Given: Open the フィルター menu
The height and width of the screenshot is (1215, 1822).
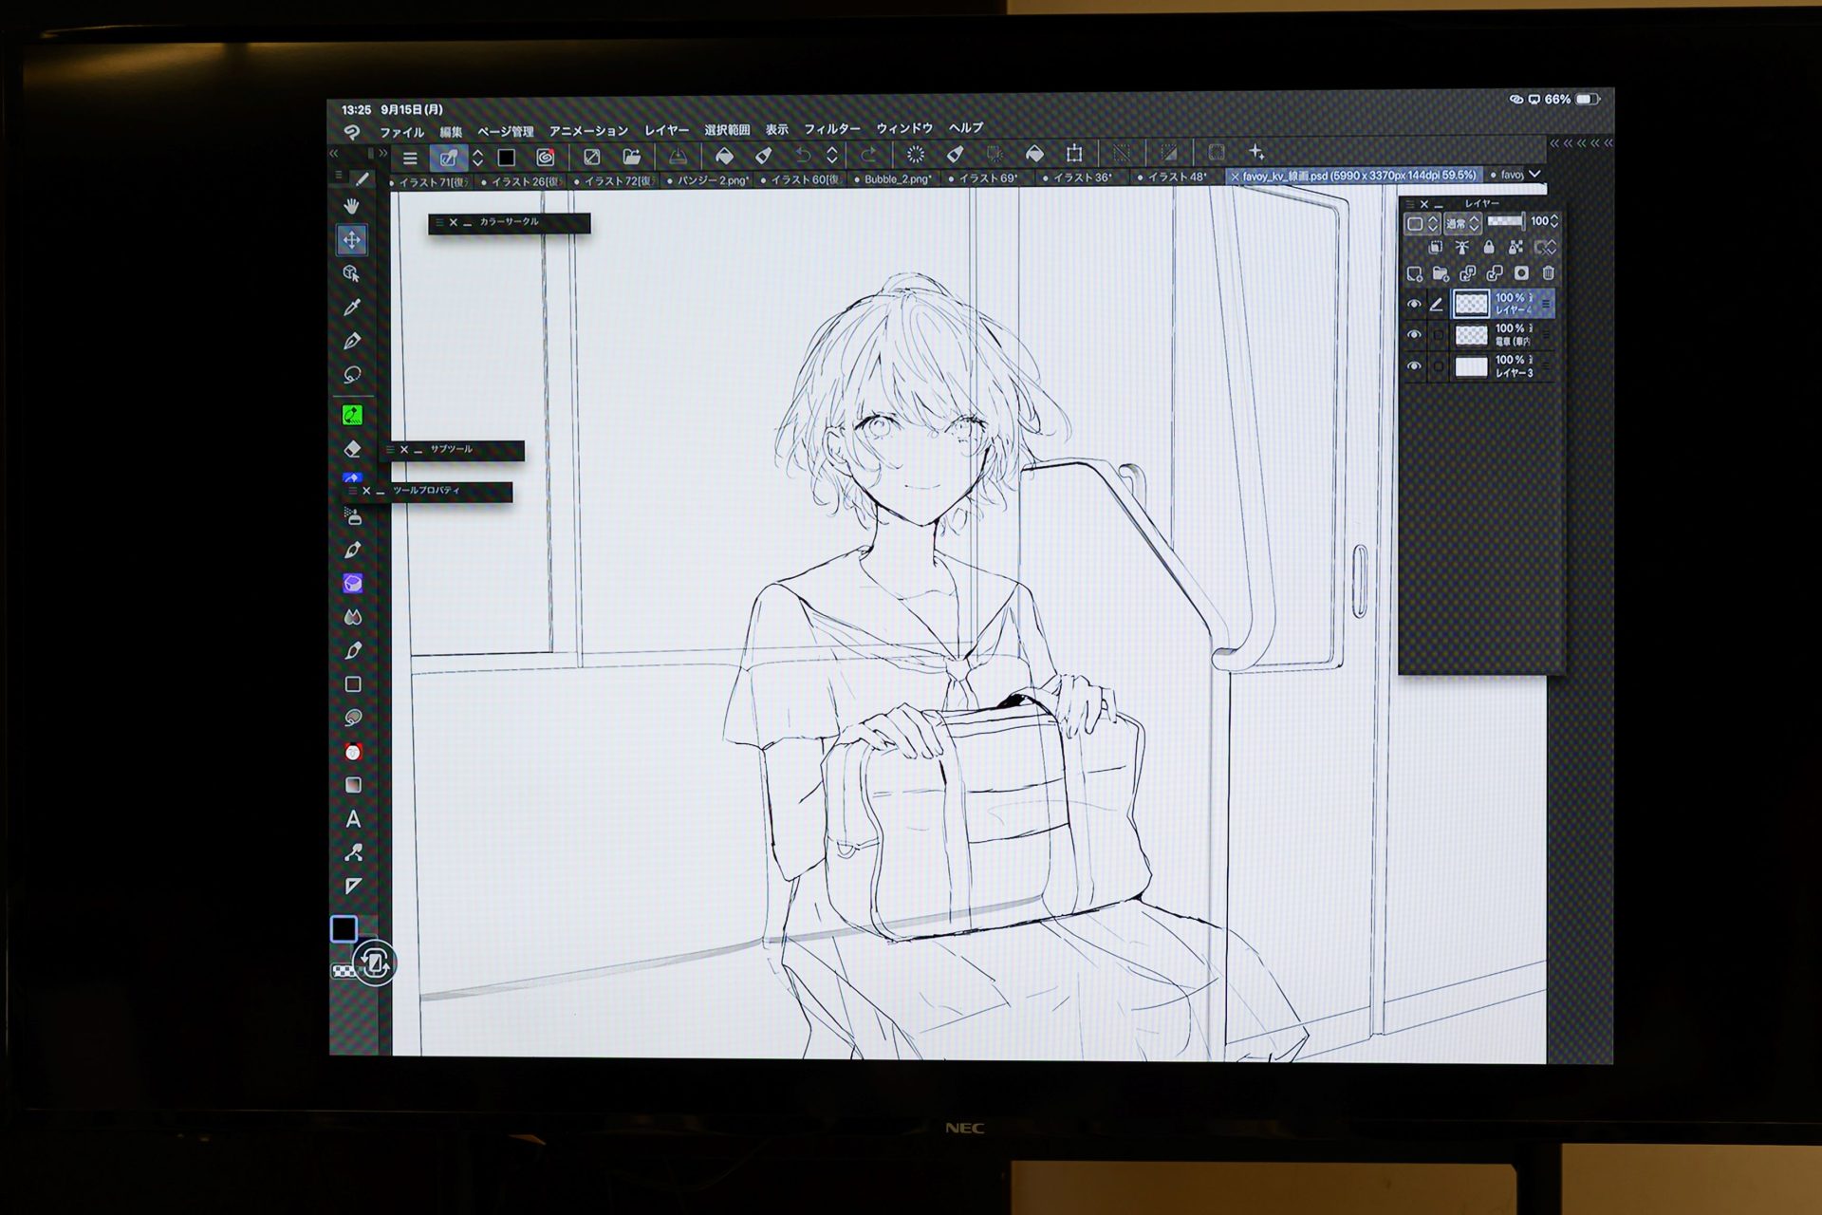Looking at the screenshot, I should (831, 129).
